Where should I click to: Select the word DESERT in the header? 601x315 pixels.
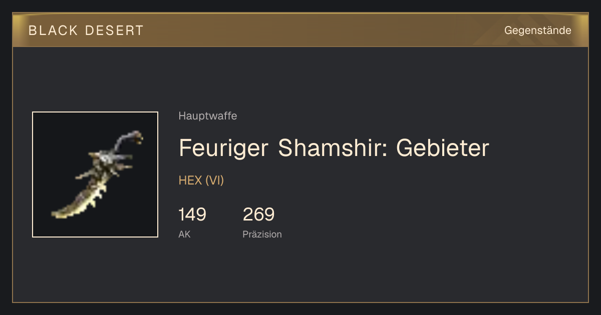tap(115, 30)
